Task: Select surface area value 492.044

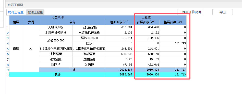Action: [146, 65]
